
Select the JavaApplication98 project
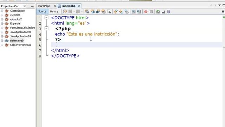(x=20, y=32)
